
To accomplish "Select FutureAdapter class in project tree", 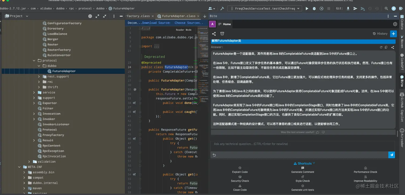I will click(x=64, y=71).
